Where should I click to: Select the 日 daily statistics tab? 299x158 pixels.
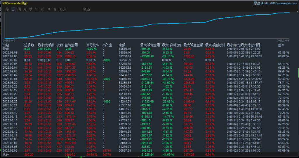pyautogui.click(x=13, y=9)
